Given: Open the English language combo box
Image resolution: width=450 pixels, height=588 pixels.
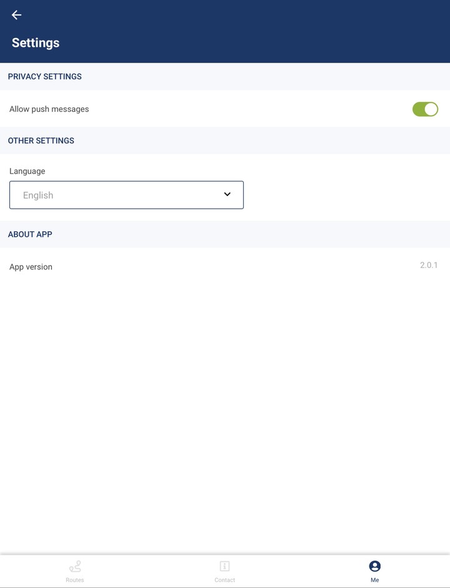Looking at the screenshot, I should click(x=126, y=195).
